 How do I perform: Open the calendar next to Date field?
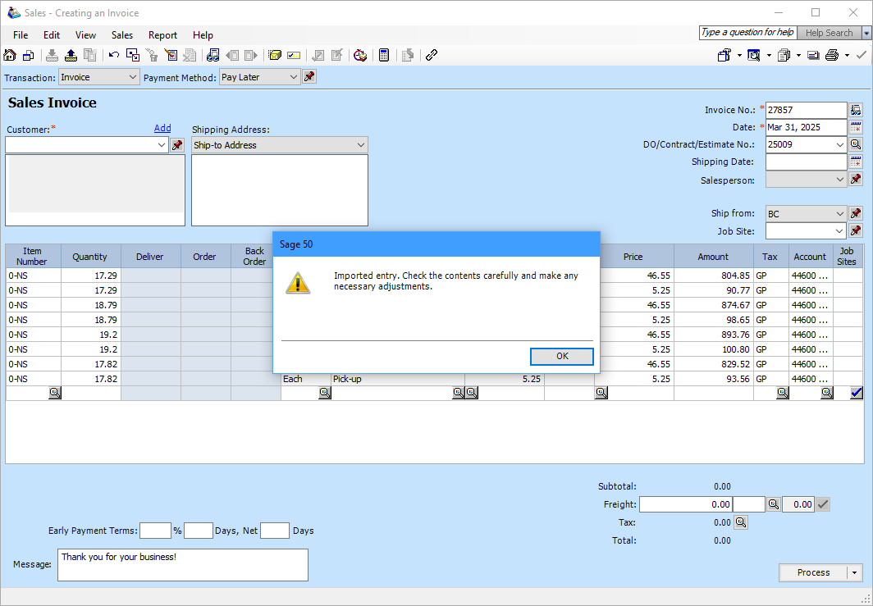pos(856,128)
